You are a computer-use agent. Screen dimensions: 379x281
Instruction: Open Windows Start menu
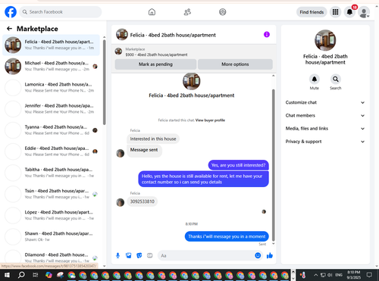coord(7,275)
